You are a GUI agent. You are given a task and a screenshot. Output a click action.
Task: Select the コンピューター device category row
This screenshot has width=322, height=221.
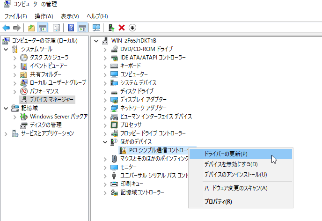(134, 74)
